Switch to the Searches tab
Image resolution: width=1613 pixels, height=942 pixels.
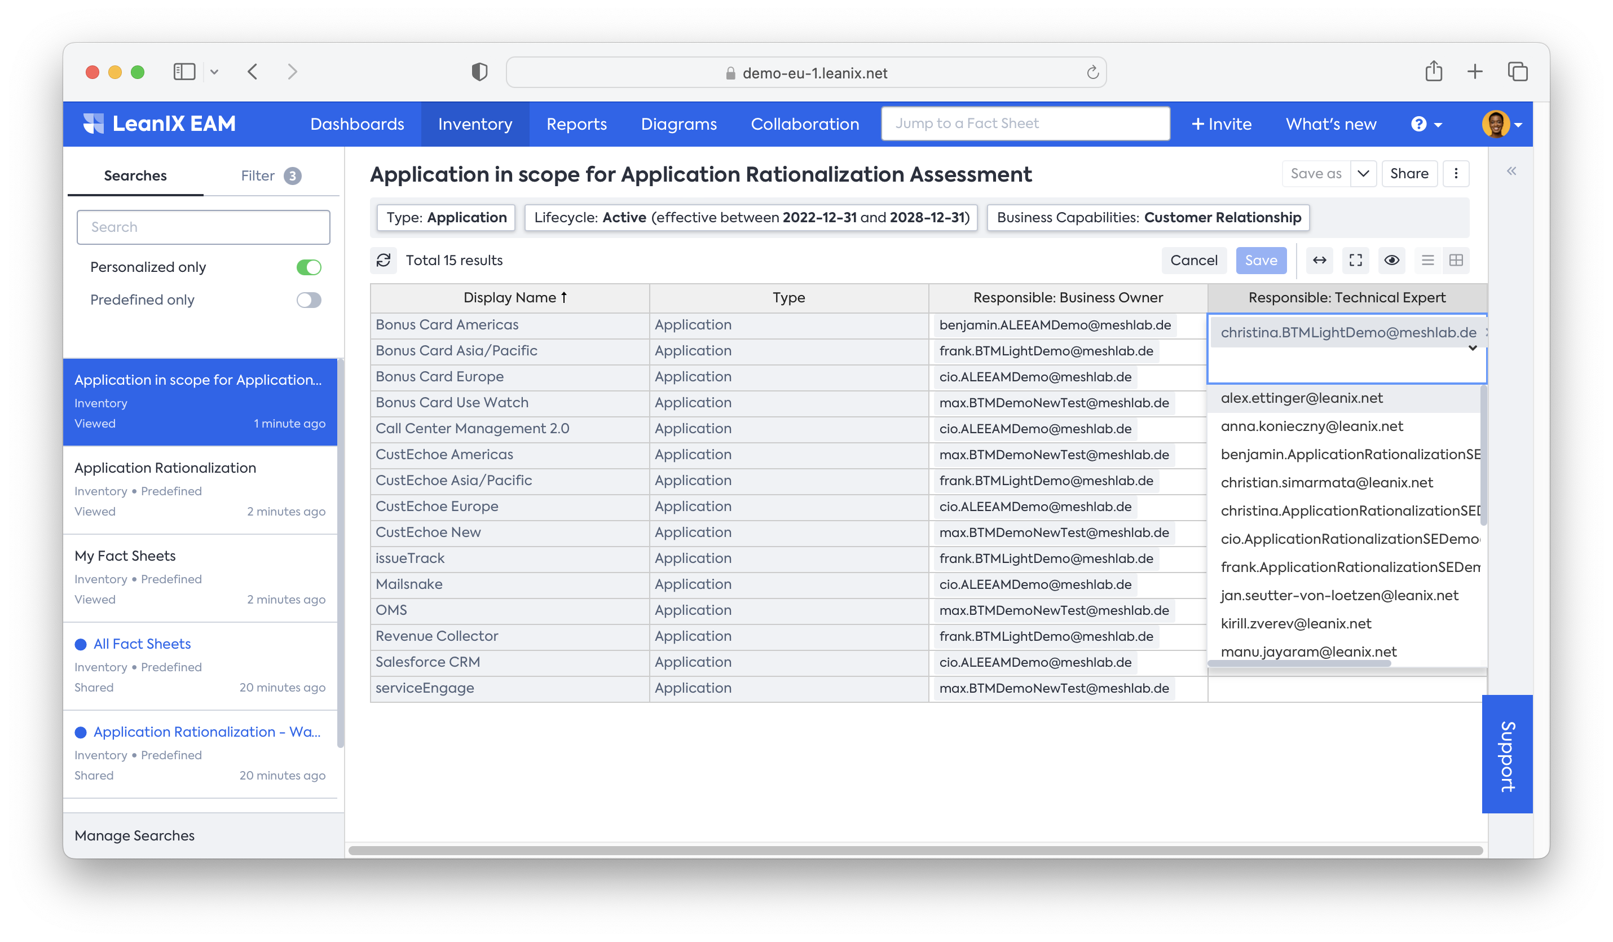click(135, 175)
